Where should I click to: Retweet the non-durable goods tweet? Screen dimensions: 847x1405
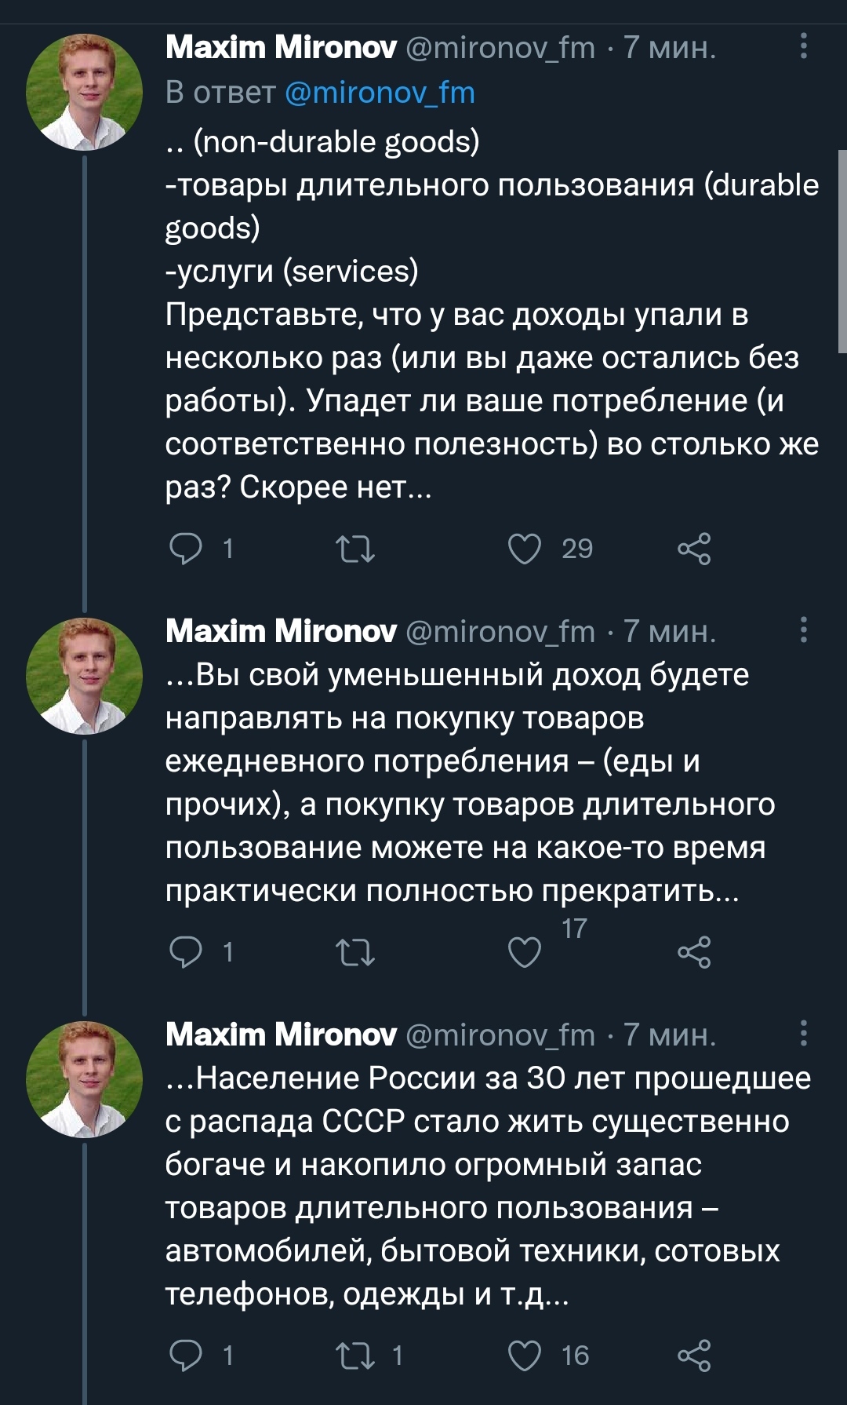pos(355,549)
